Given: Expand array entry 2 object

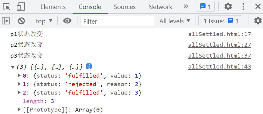Looking at the screenshot, I should pyautogui.click(x=19, y=92).
